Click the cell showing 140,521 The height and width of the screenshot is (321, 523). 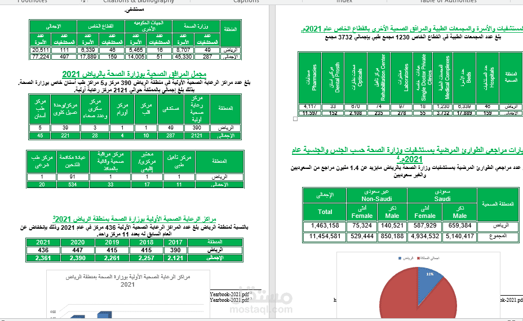(x=392, y=226)
